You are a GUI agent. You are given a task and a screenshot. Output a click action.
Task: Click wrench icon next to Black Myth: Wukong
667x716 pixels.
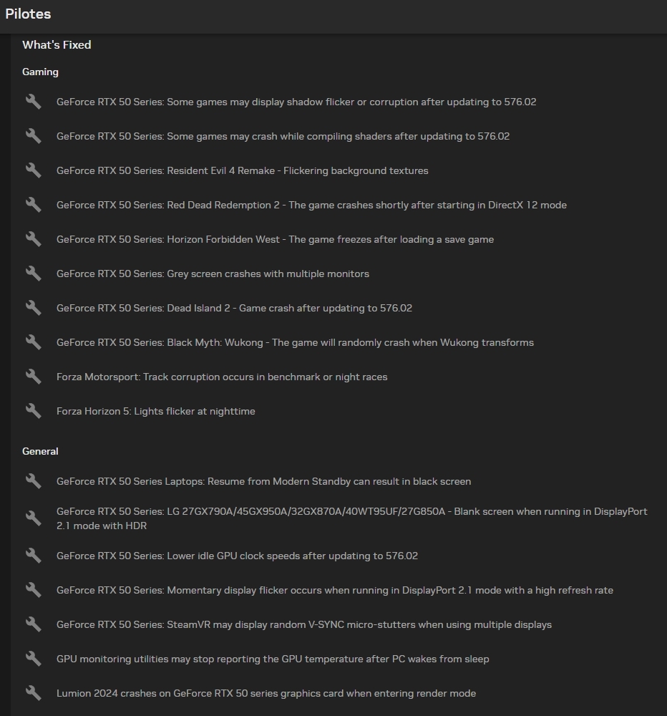pyautogui.click(x=33, y=342)
